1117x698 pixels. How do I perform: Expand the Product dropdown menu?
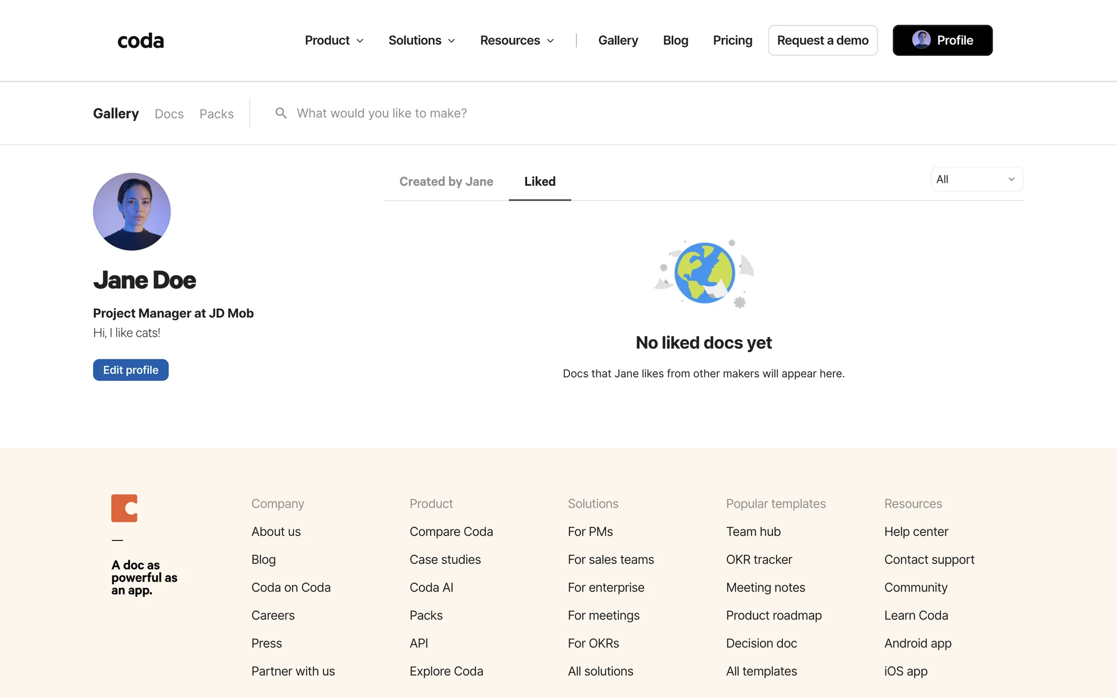tap(334, 41)
